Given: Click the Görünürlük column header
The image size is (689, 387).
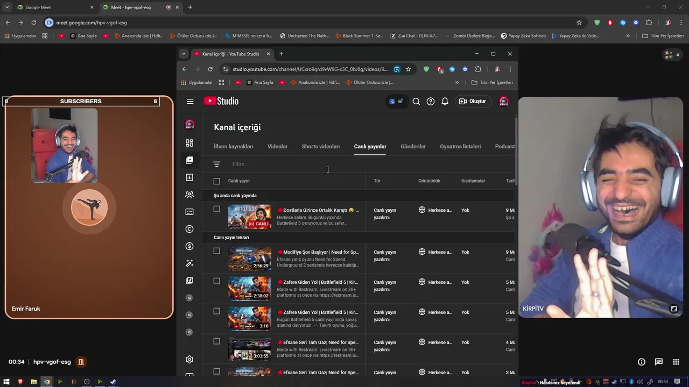Looking at the screenshot, I should pos(429,181).
